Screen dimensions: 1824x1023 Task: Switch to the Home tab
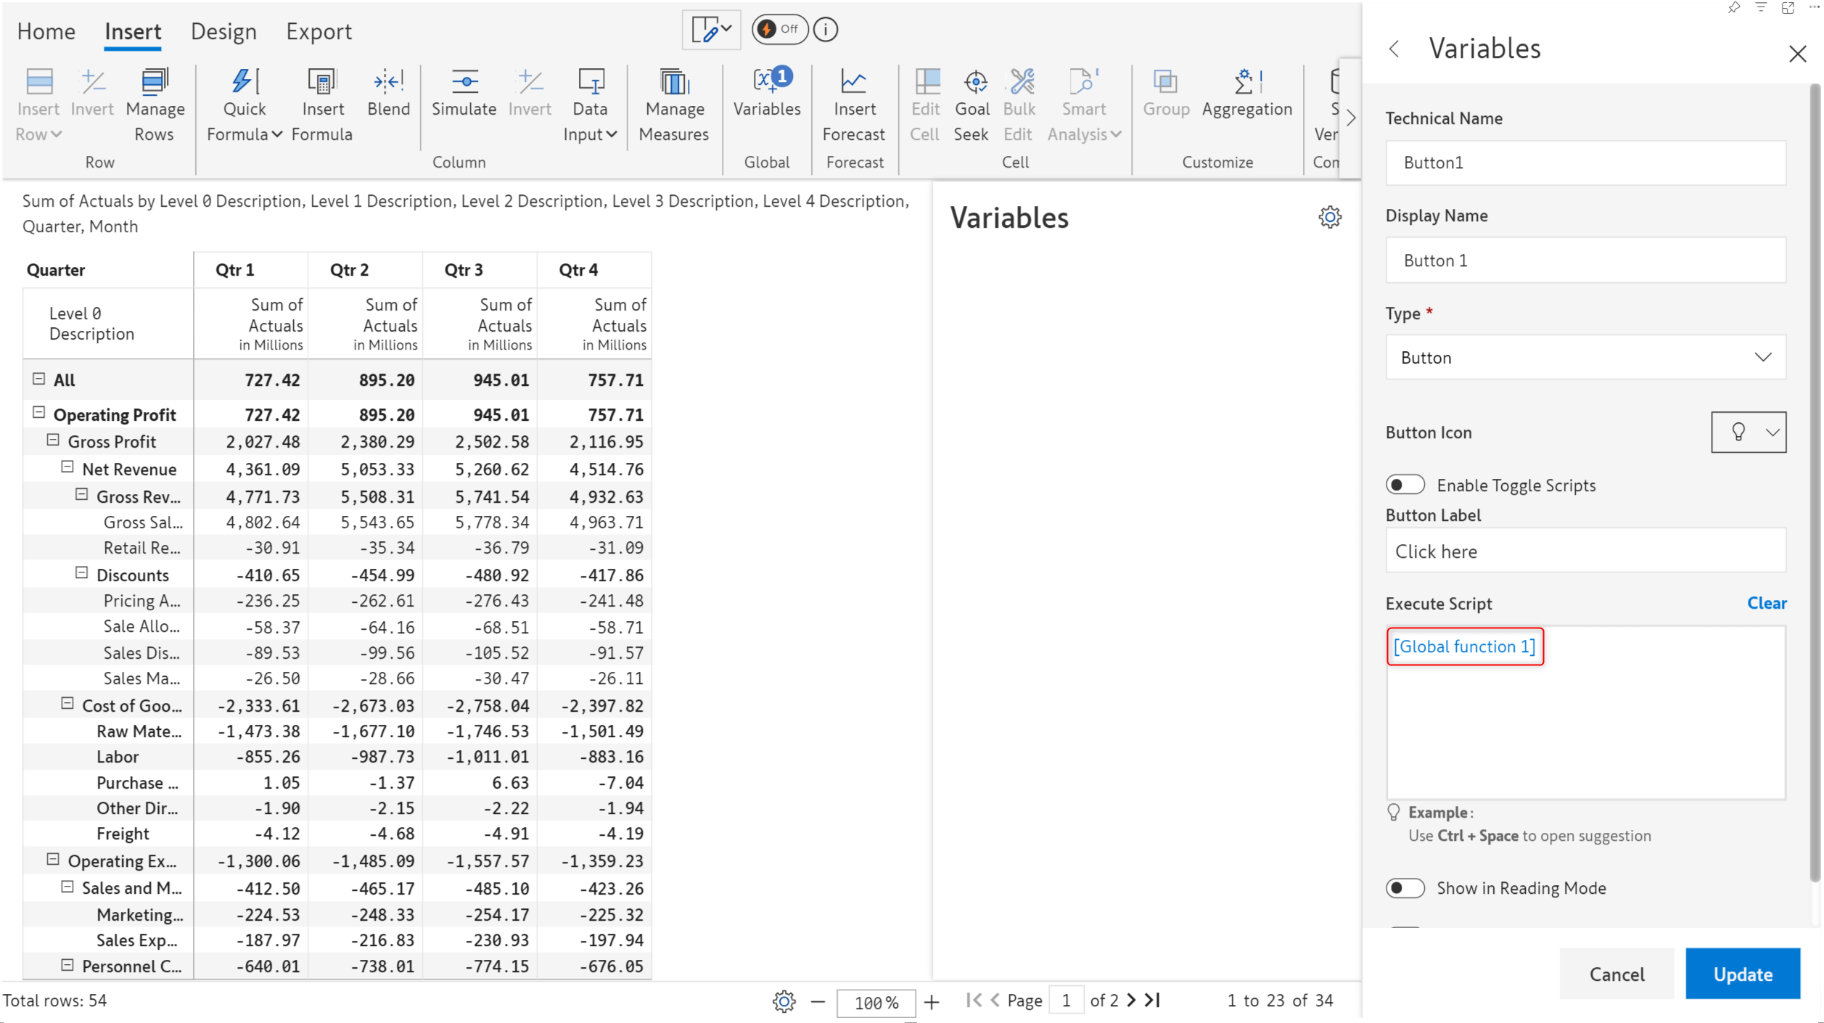tap(46, 32)
